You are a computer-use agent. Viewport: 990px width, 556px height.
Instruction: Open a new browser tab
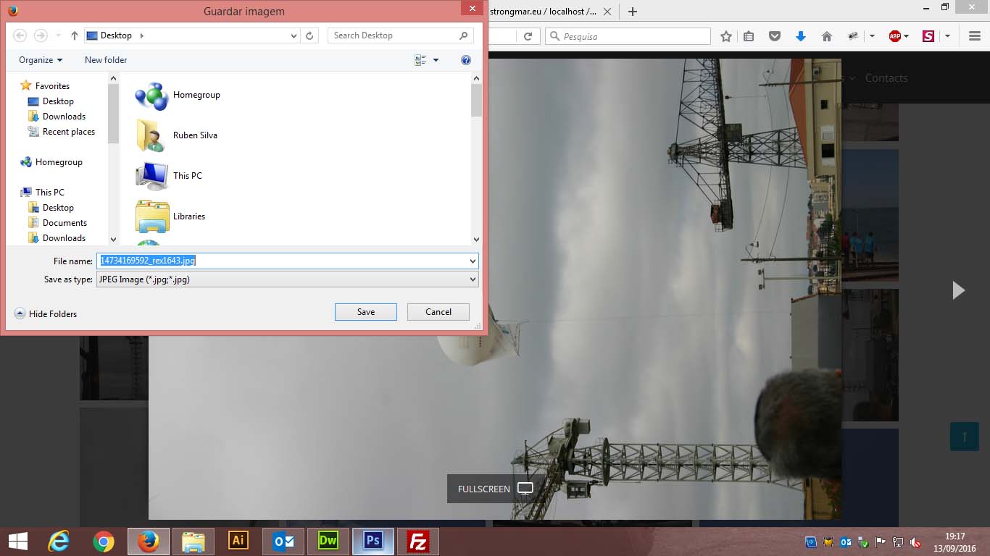pyautogui.click(x=633, y=12)
